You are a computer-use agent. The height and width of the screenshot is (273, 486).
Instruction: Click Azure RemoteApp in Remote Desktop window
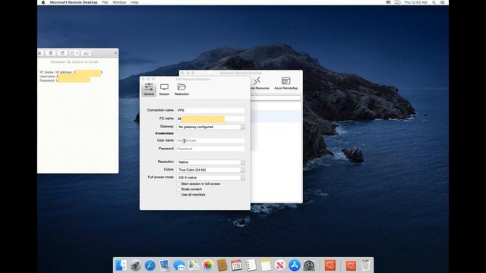point(286,83)
